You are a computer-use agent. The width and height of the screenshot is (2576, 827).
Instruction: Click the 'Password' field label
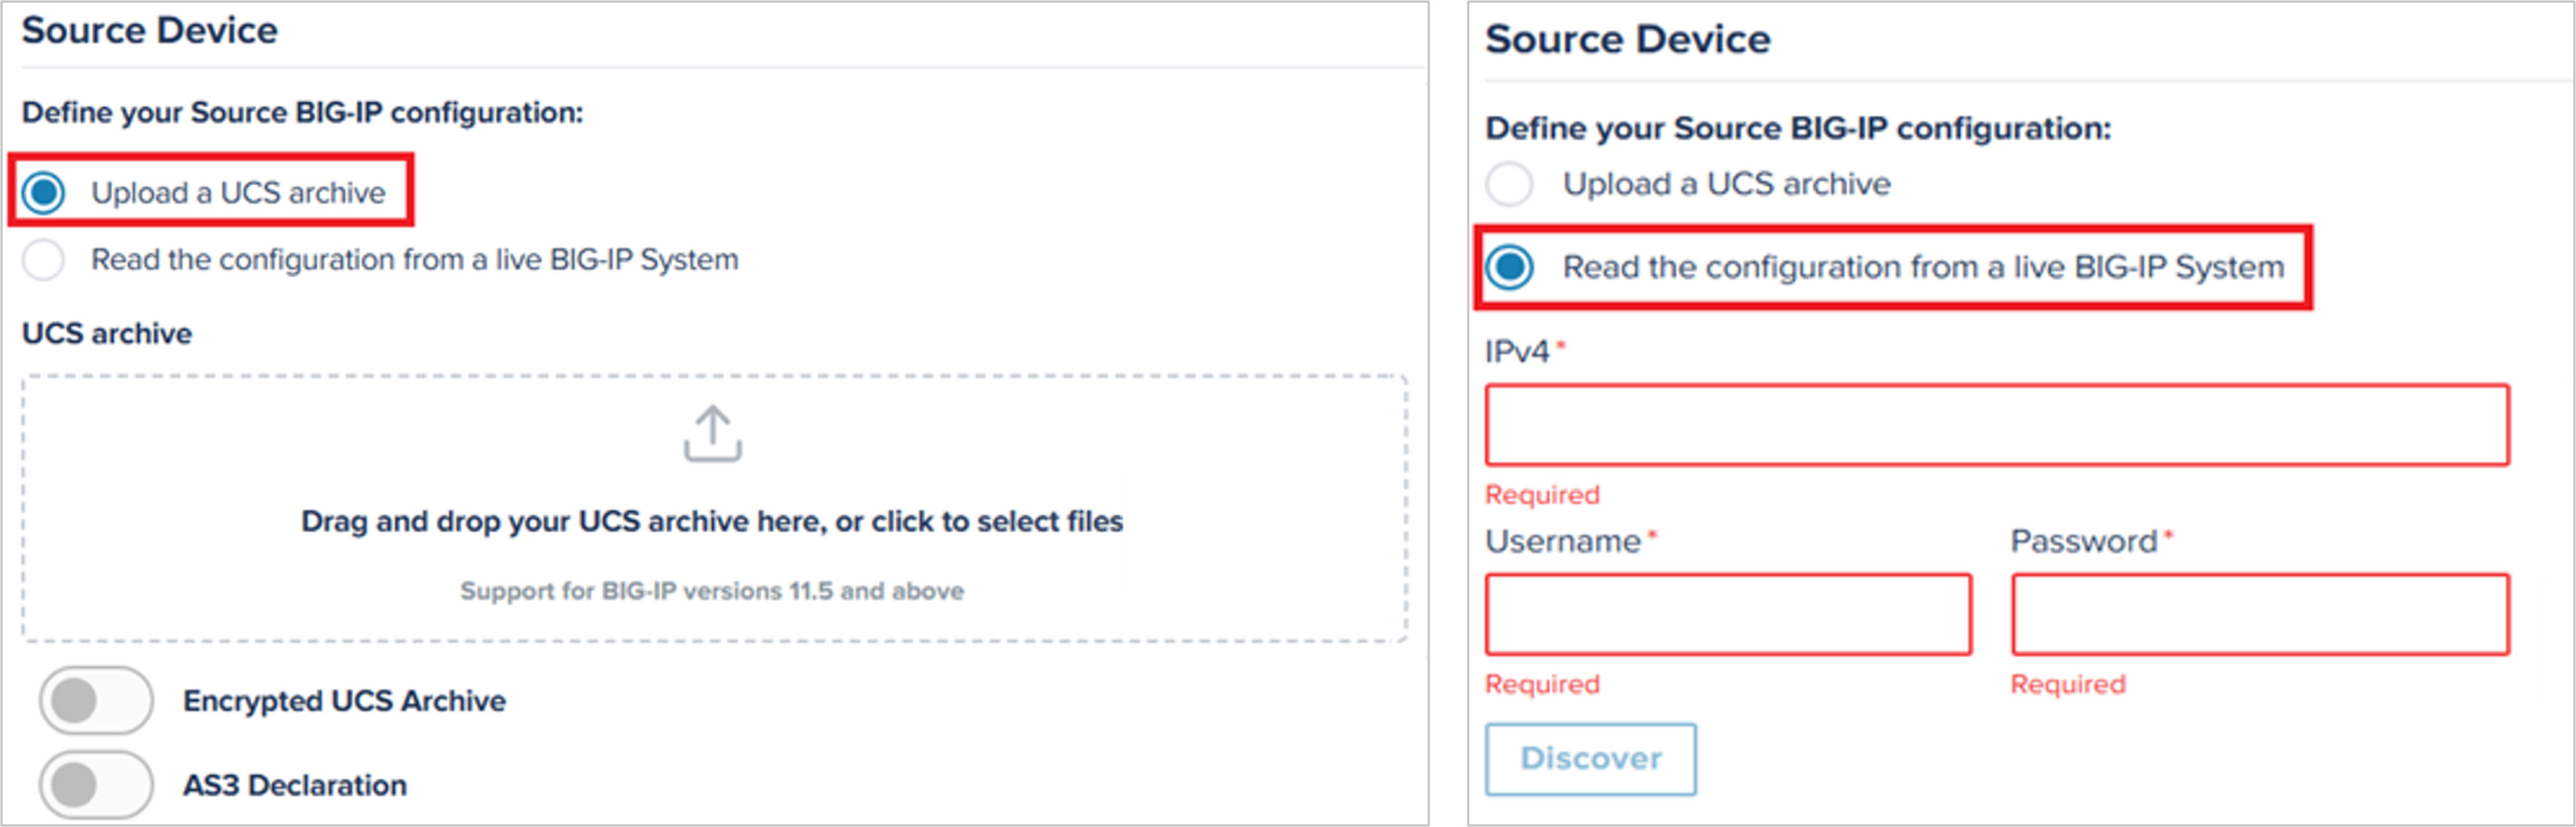[x=2084, y=541]
